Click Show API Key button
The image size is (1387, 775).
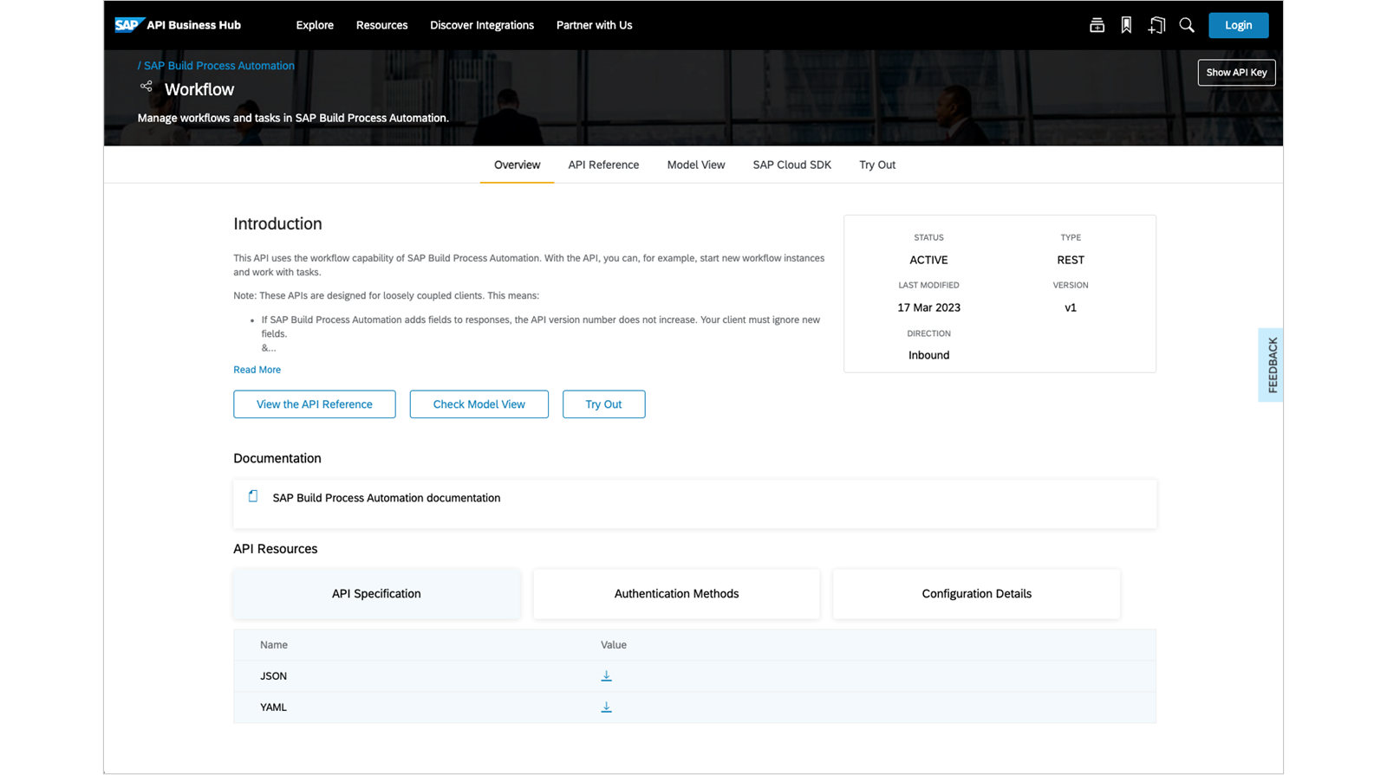(1236, 73)
